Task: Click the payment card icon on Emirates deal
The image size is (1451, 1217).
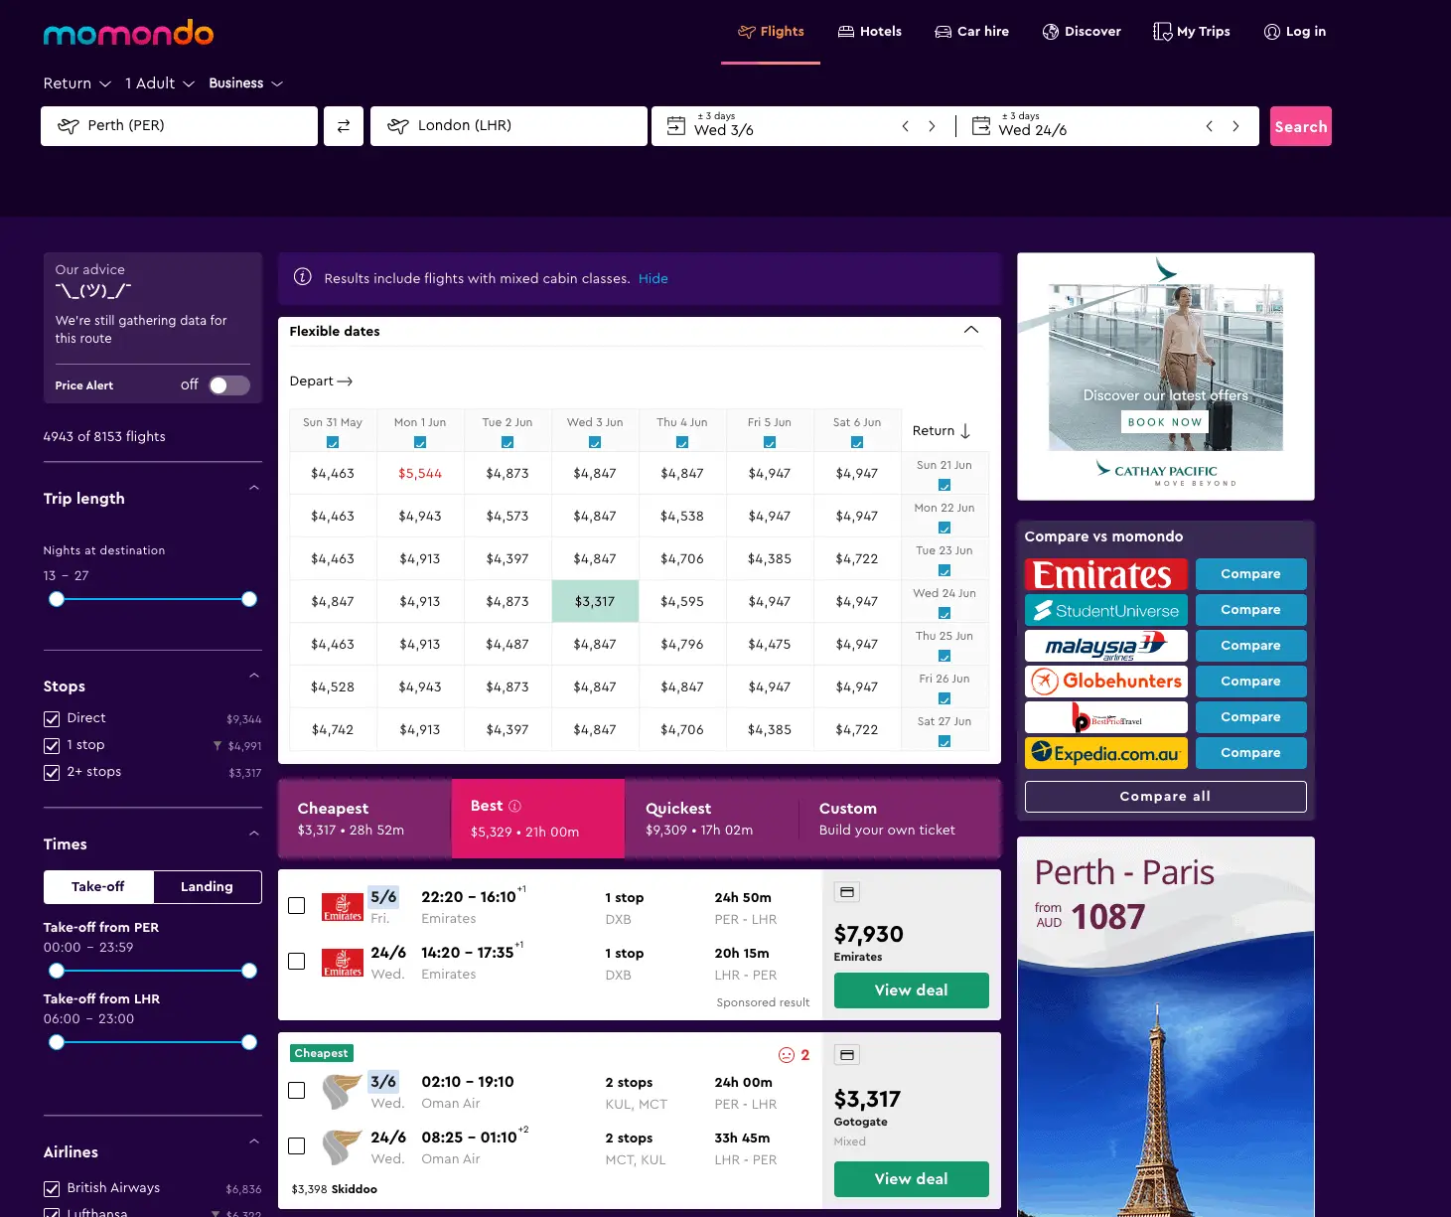Action: pyautogui.click(x=846, y=891)
